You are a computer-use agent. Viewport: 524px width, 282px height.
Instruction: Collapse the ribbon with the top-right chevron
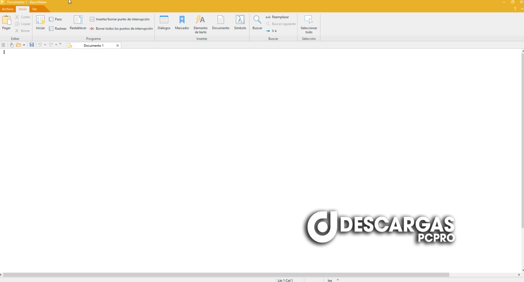tap(522, 9)
